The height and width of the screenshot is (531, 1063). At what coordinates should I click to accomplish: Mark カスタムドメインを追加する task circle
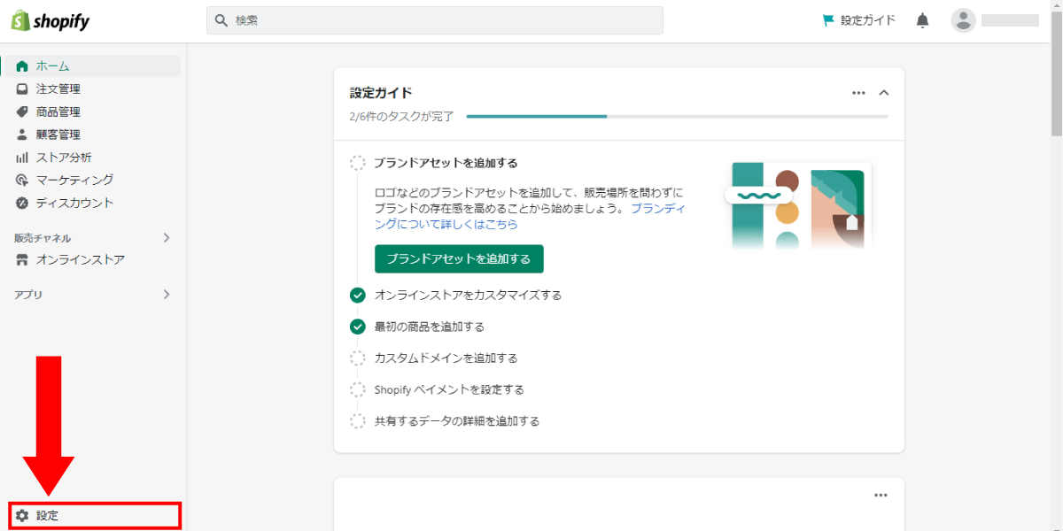click(357, 358)
